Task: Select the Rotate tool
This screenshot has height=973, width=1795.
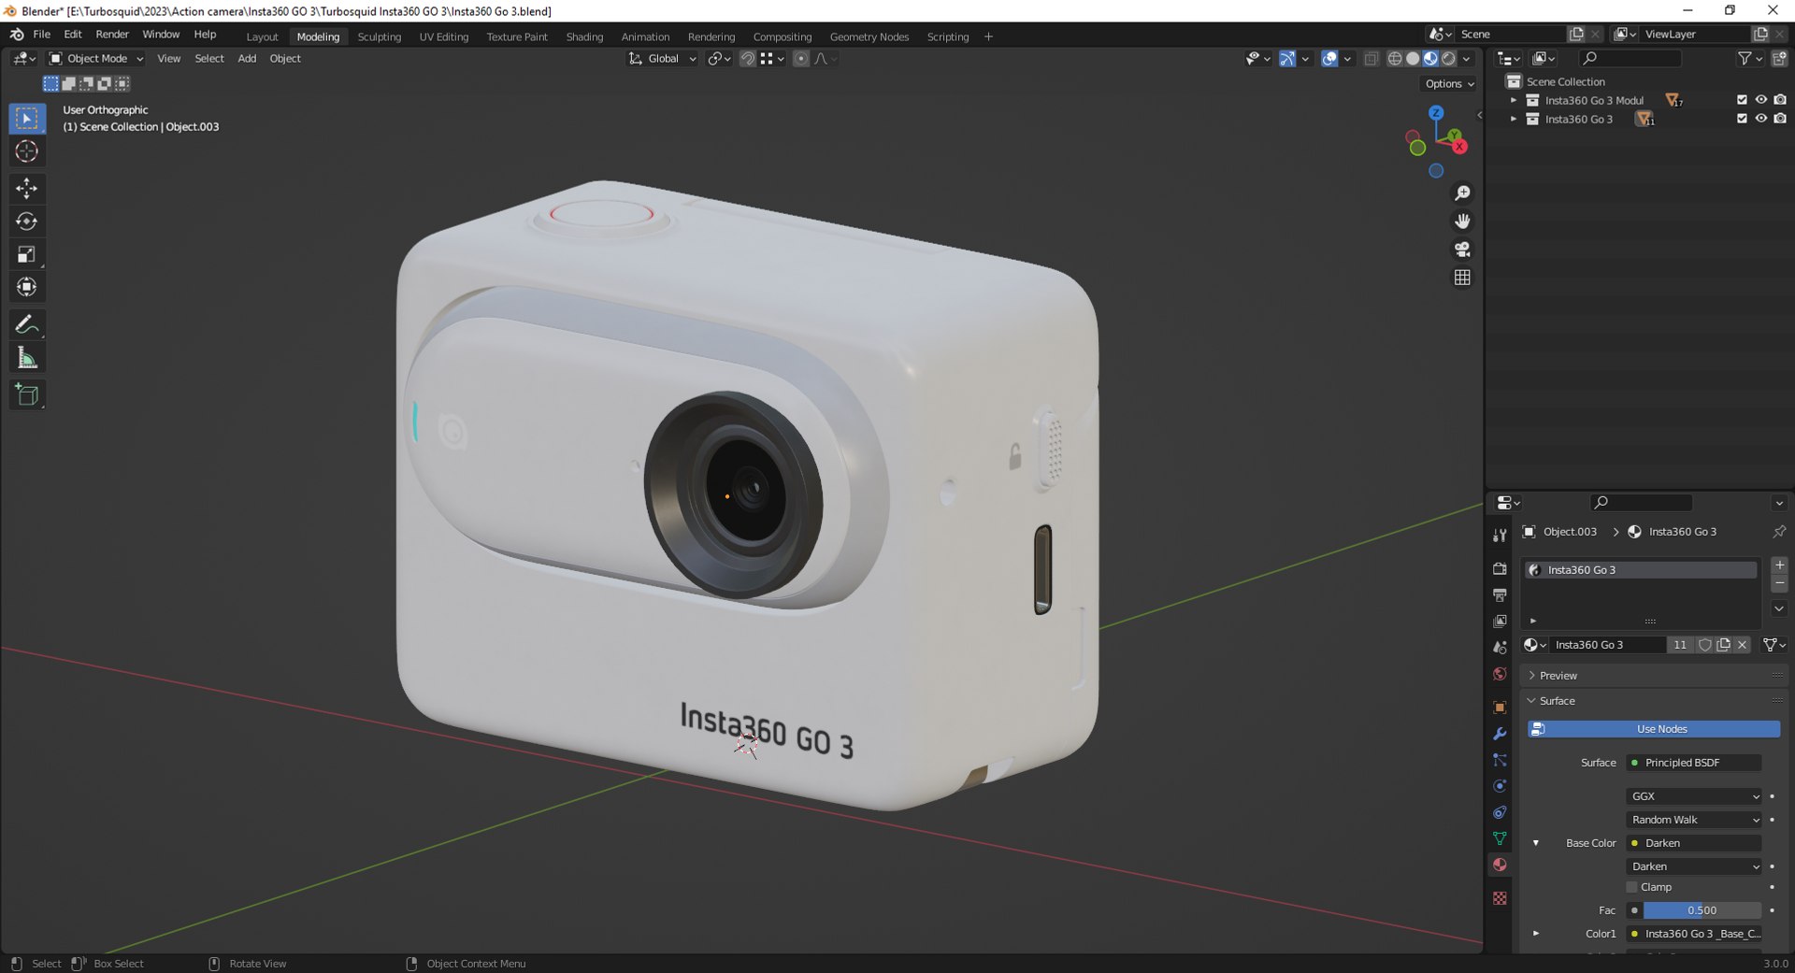Action: click(27, 222)
